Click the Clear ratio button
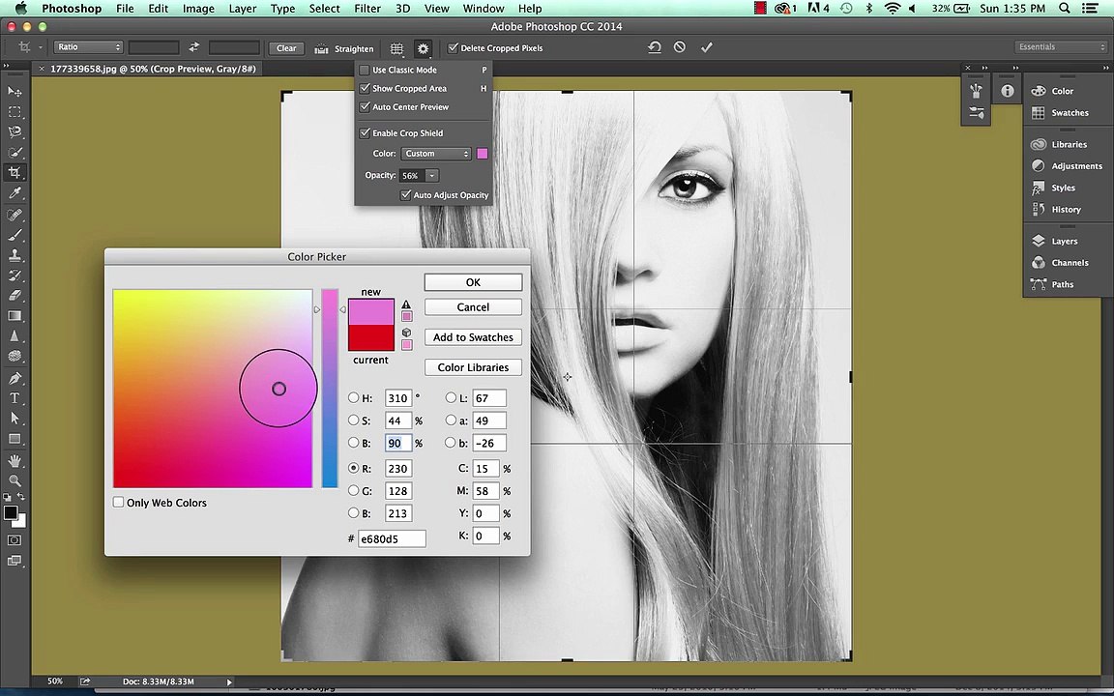 coord(286,48)
